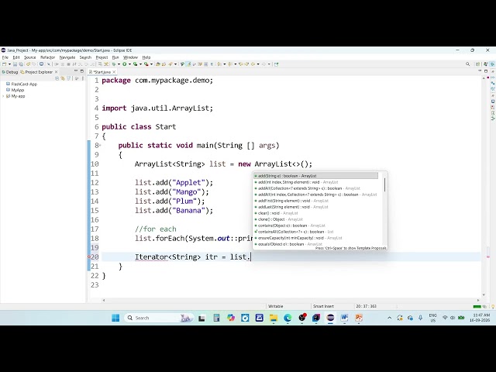Click the Eclipse quick access search icon
Viewport: 496px width, 372px height.
click(467, 64)
